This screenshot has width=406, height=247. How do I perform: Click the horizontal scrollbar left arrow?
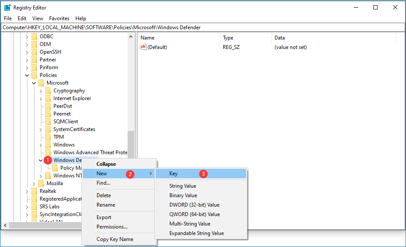[5, 226]
